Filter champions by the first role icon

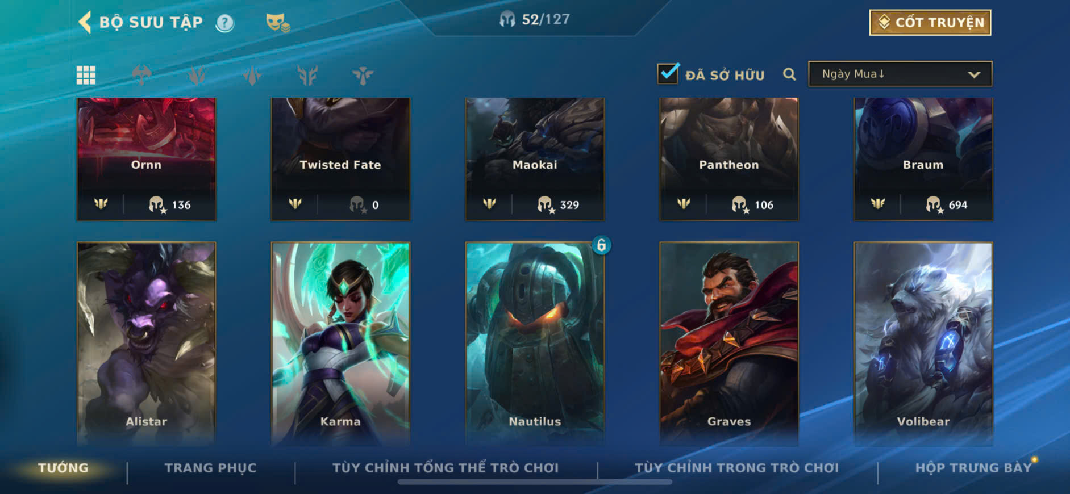(x=141, y=74)
